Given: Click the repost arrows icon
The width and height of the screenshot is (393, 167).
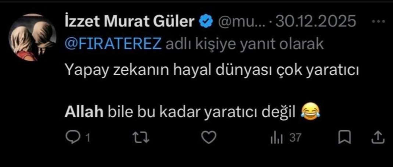Looking at the screenshot, I should pyautogui.click(x=141, y=138).
